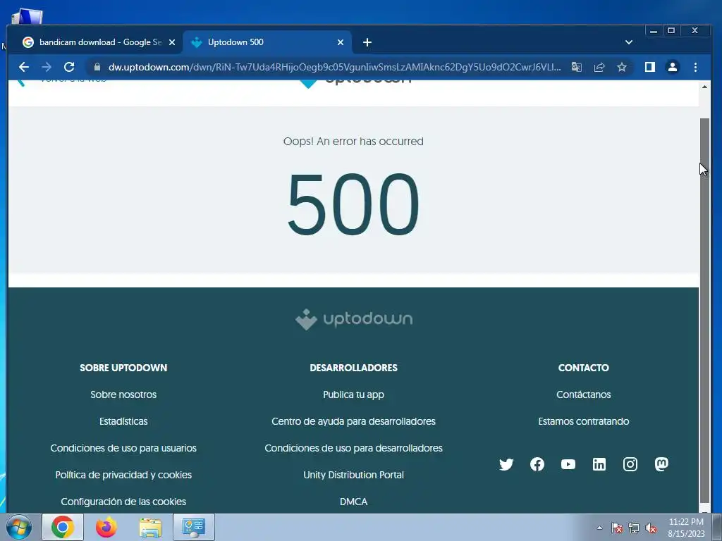Image resolution: width=722 pixels, height=541 pixels.
Task: Open Estamos contratando link
Action: pyautogui.click(x=583, y=421)
